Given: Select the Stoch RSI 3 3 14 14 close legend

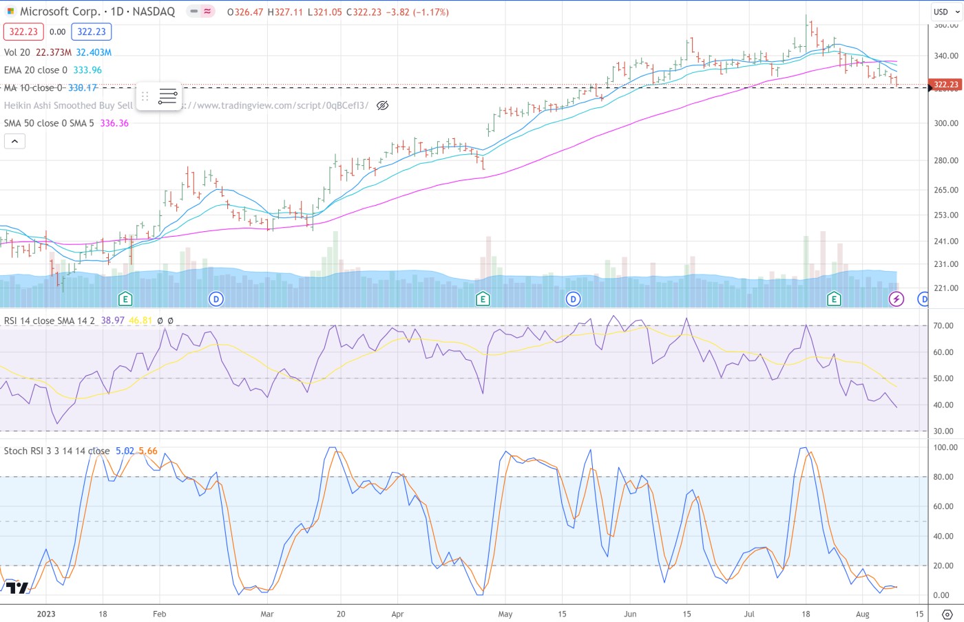Looking at the screenshot, I should 56,451.
